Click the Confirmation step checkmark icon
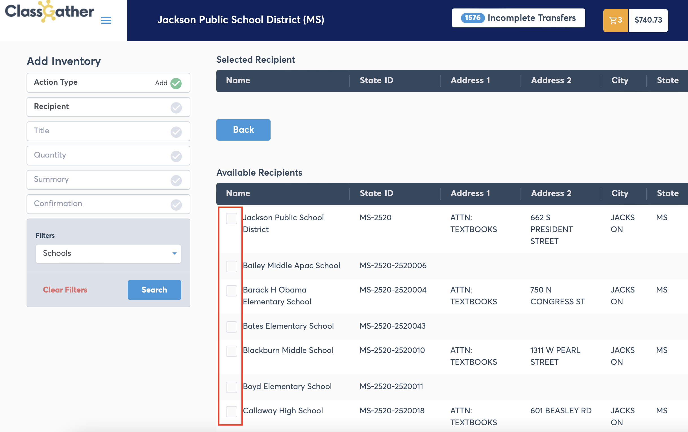Image resolution: width=688 pixels, height=432 pixels. (176, 205)
